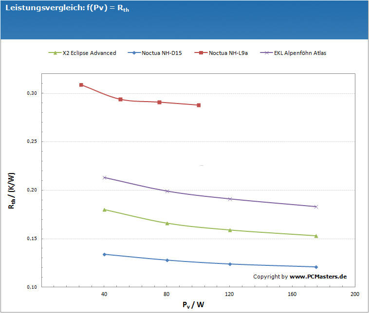Click the green triangle legend marker
The image size is (369, 313).
pyautogui.click(x=55, y=53)
